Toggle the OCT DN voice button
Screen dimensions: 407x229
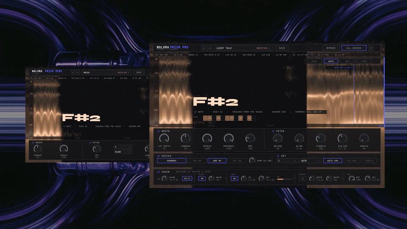pos(237,161)
